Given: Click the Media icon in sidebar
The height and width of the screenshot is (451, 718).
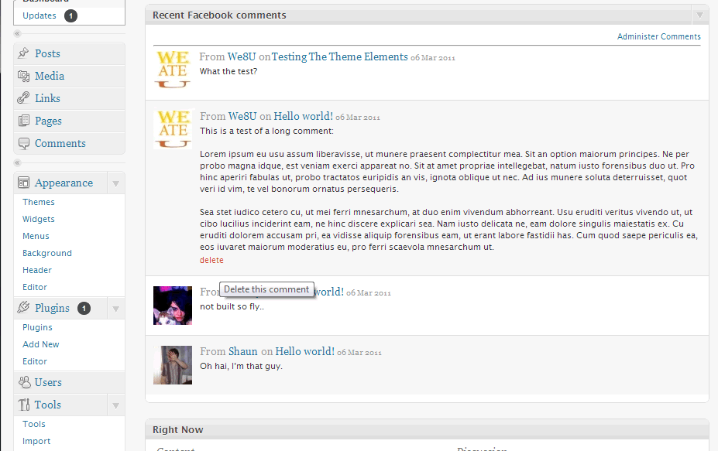Looking at the screenshot, I should coord(24,76).
